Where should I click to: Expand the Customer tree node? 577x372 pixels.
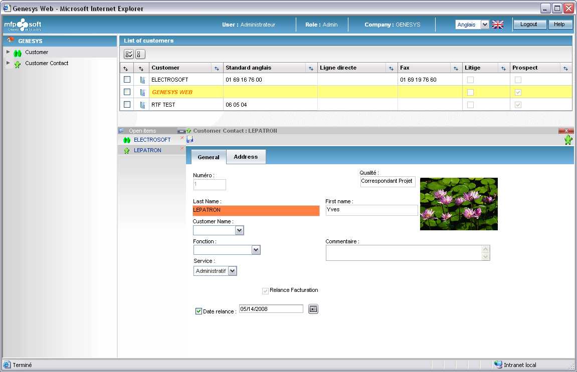8,52
